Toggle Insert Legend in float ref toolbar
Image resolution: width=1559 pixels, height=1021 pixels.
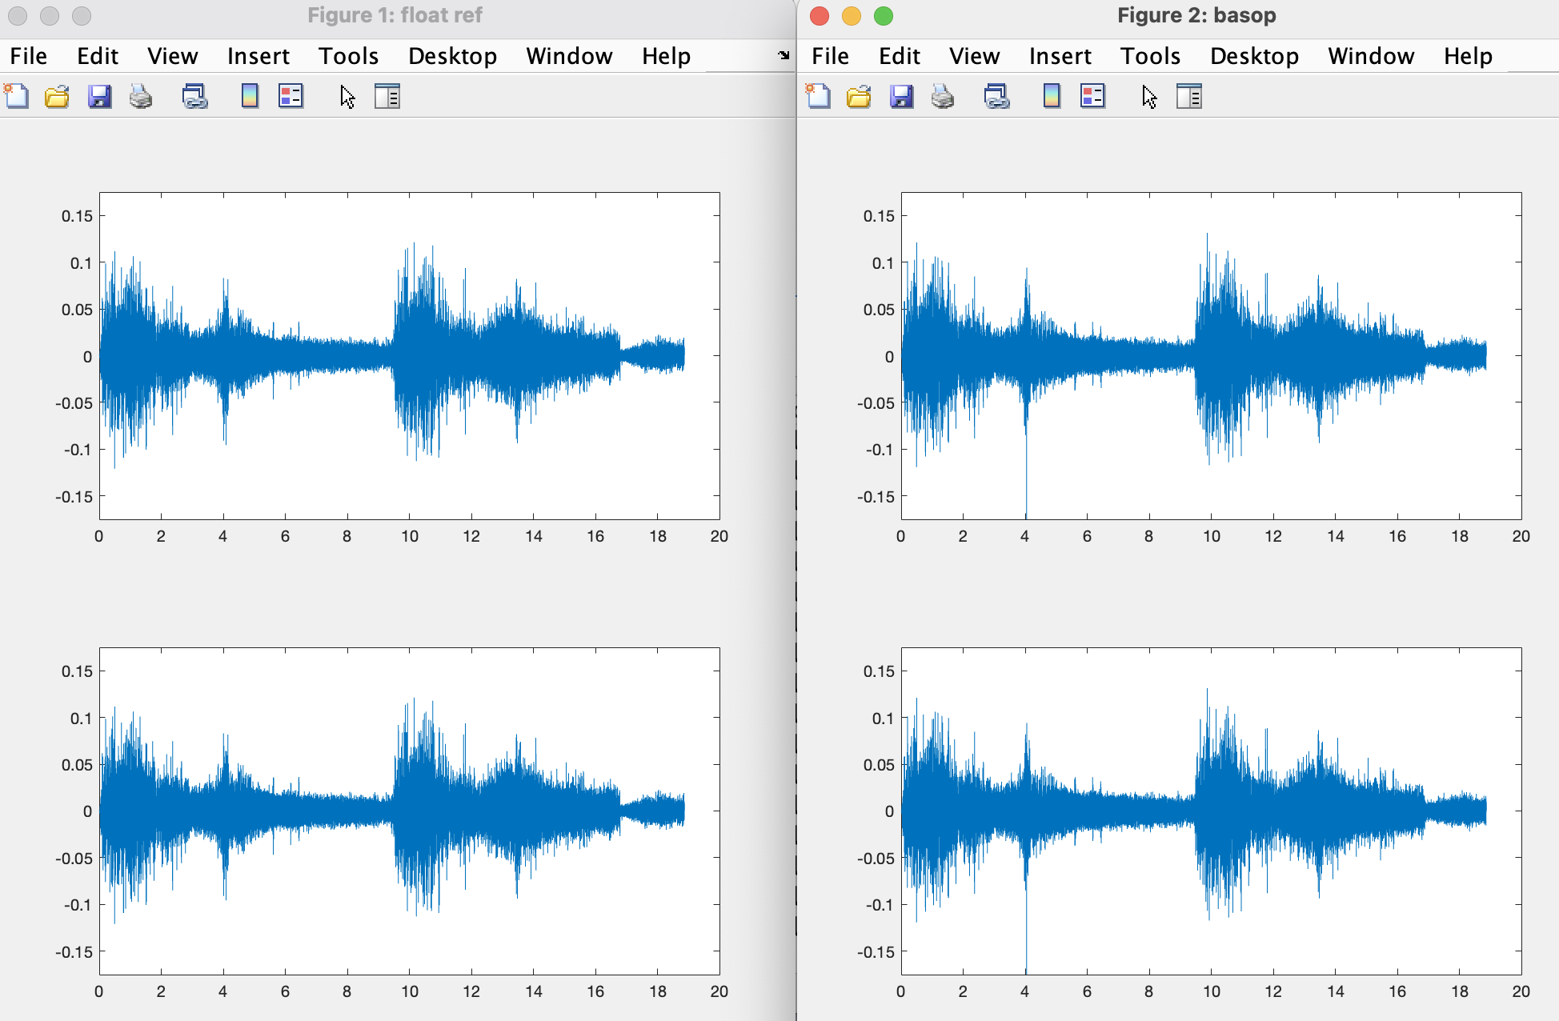click(291, 97)
